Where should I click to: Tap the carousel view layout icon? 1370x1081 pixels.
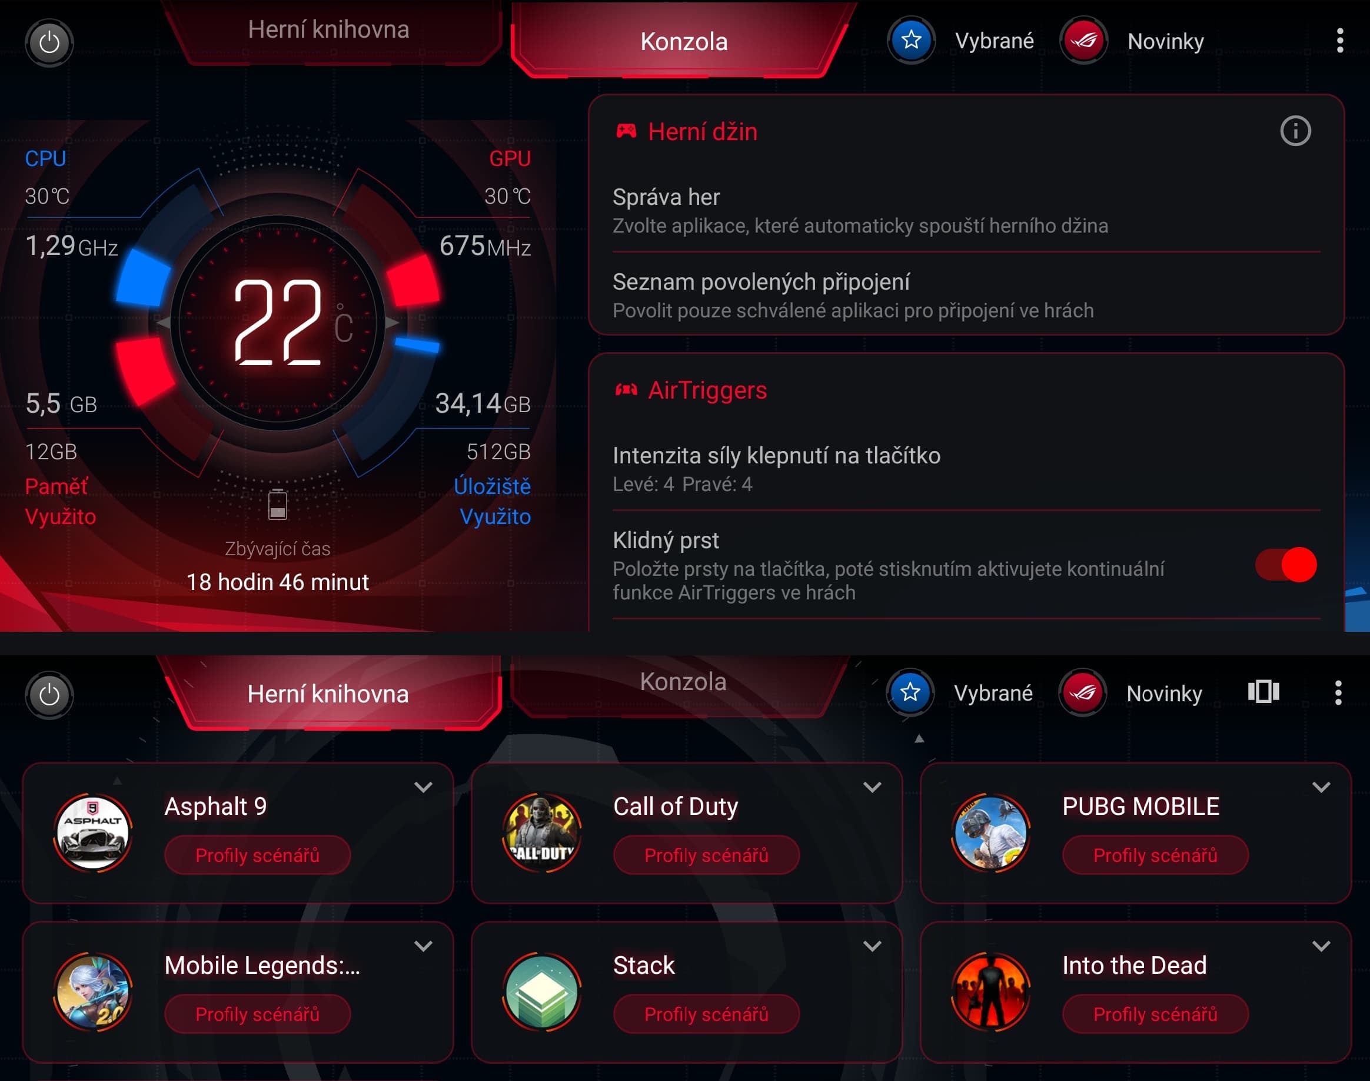(1263, 692)
